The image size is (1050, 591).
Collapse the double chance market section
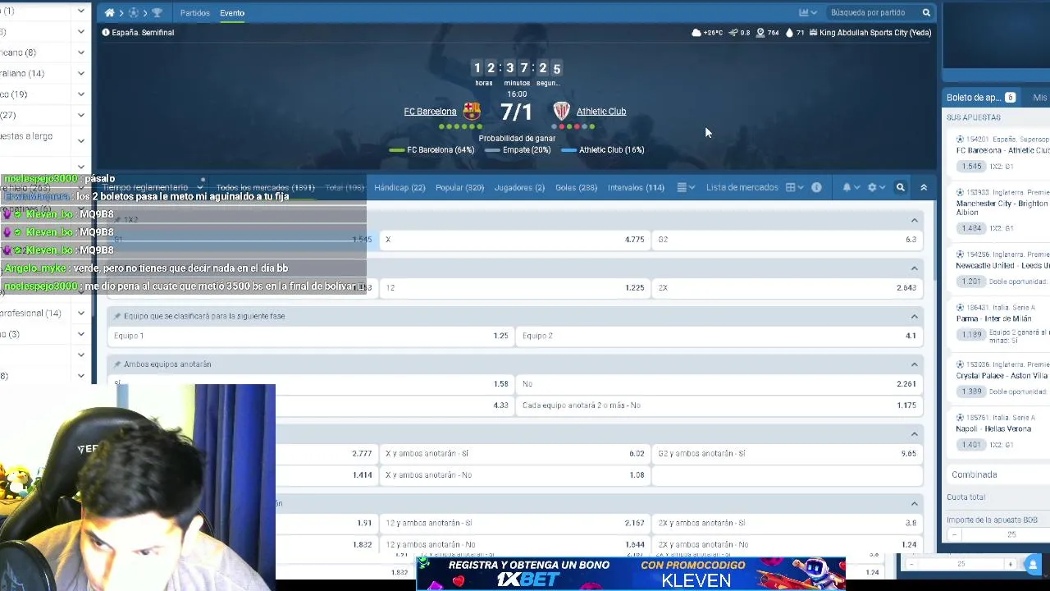click(x=914, y=268)
